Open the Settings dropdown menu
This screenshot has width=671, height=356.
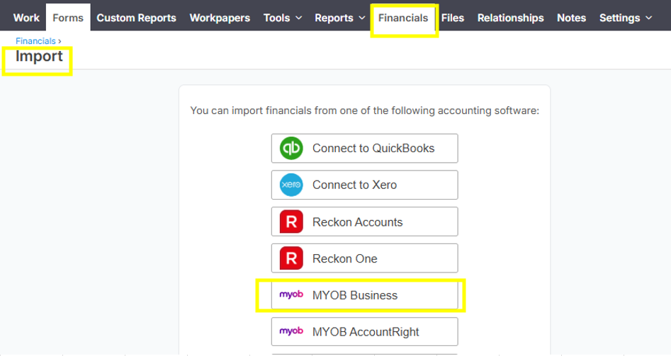tap(625, 18)
